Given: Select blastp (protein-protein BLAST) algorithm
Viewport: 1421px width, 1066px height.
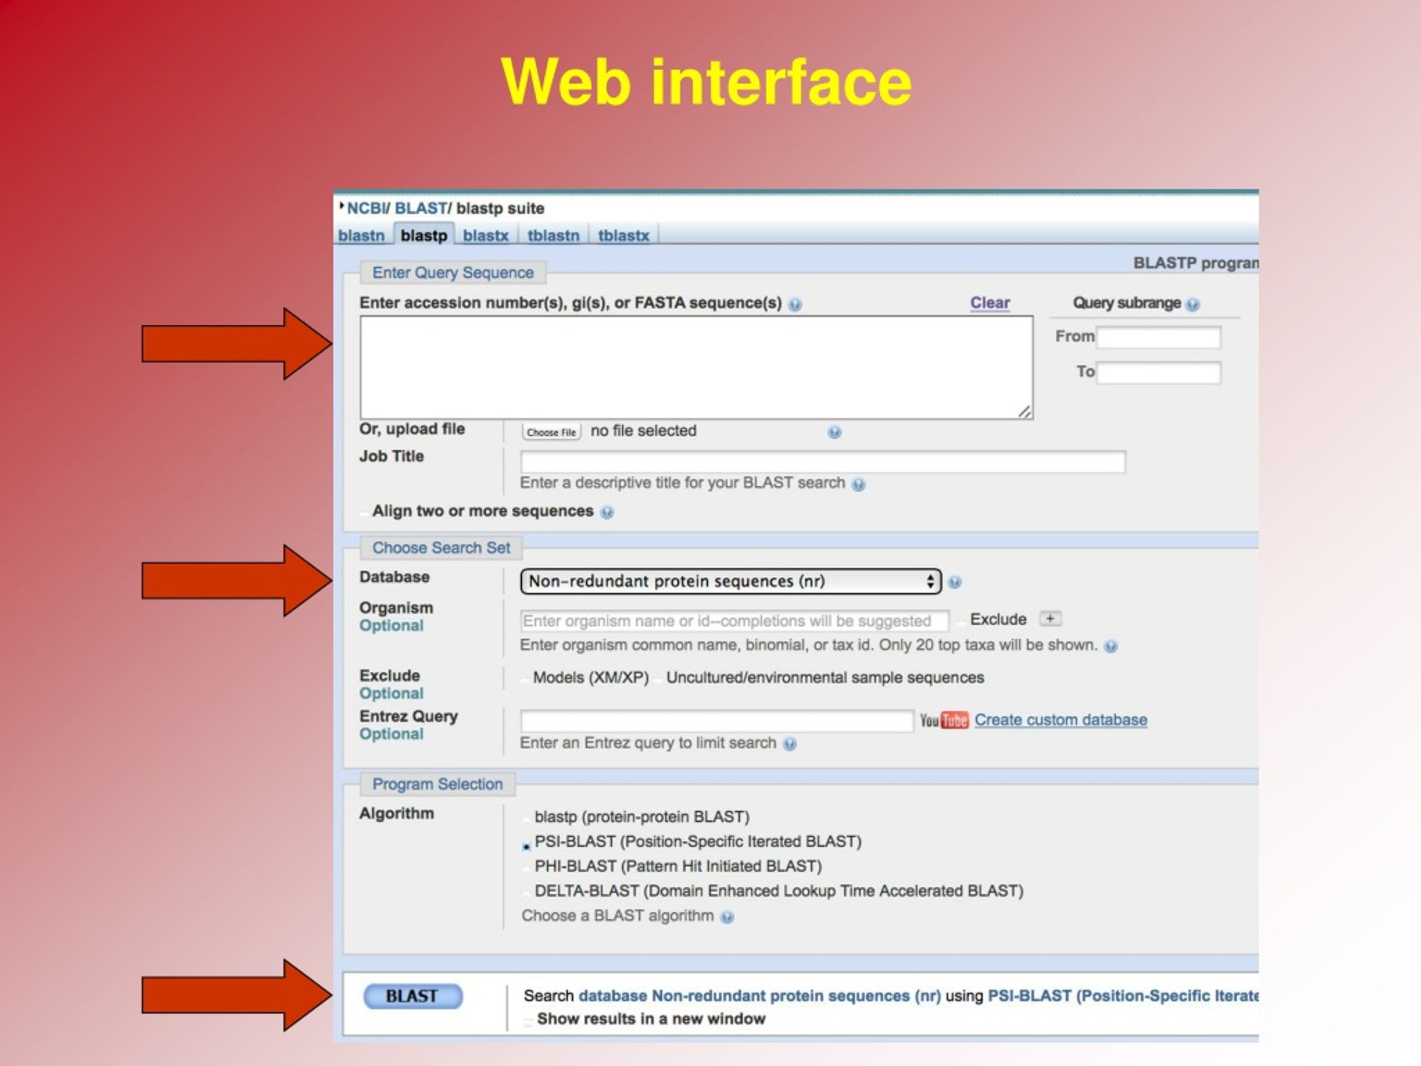Looking at the screenshot, I should (x=526, y=818).
